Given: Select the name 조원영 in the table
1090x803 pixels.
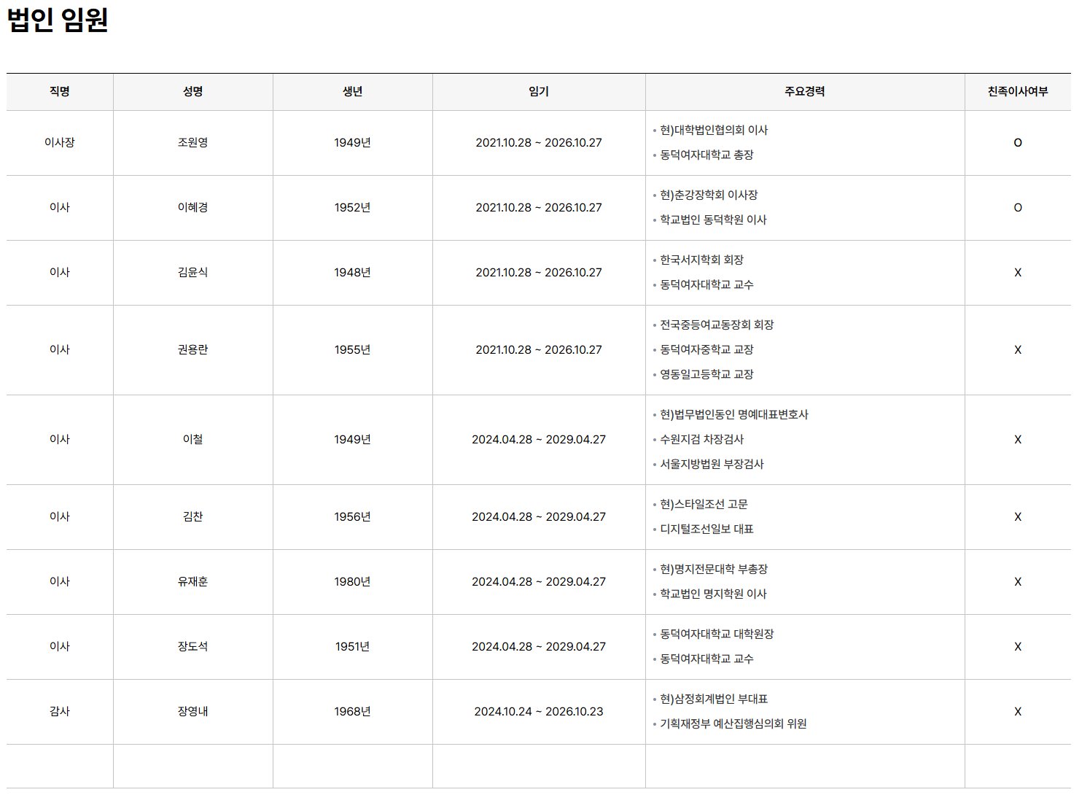Looking at the screenshot, I should tap(192, 143).
